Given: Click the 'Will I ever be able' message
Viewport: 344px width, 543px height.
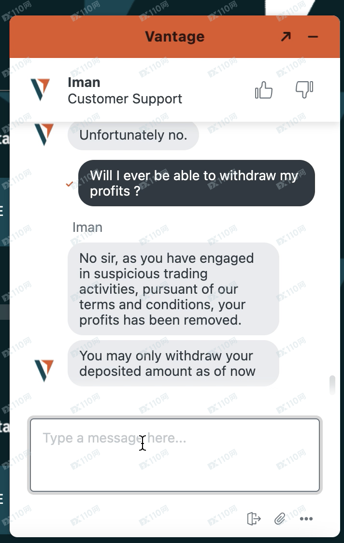Looking at the screenshot, I should [x=197, y=183].
